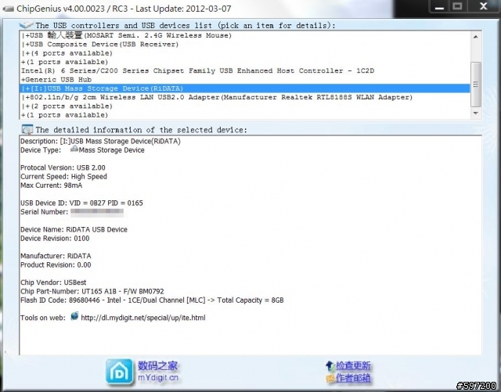Close the ChipGenius window
The height and width of the screenshot is (392, 501).
(x=484, y=6)
